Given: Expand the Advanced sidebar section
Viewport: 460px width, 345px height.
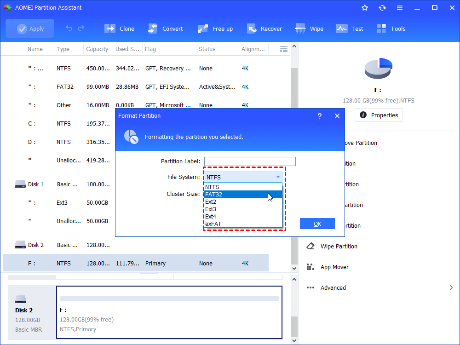Looking at the screenshot, I should pyautogui.click(x=333, y=287).
